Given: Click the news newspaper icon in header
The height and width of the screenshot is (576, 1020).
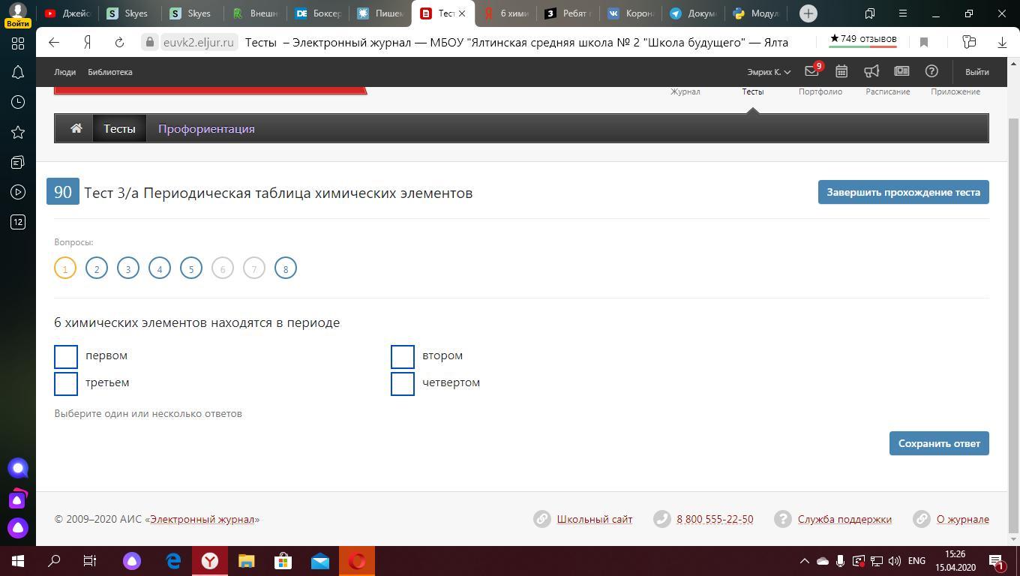Looking at the screenshot, I should tap(901, 71).
